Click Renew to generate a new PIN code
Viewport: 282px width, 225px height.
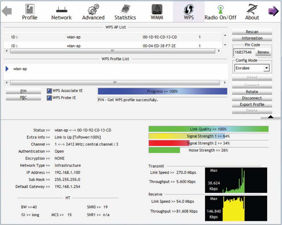(263, 52)
